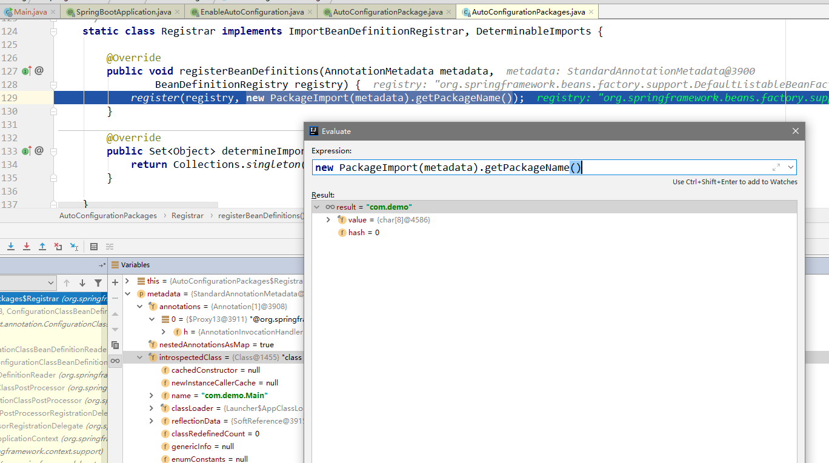Select next frame with down arrow

point(82,283)
